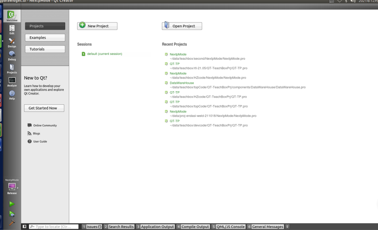Click Get Started Now
Screen dimensions: 378x230
click(44, 108)
